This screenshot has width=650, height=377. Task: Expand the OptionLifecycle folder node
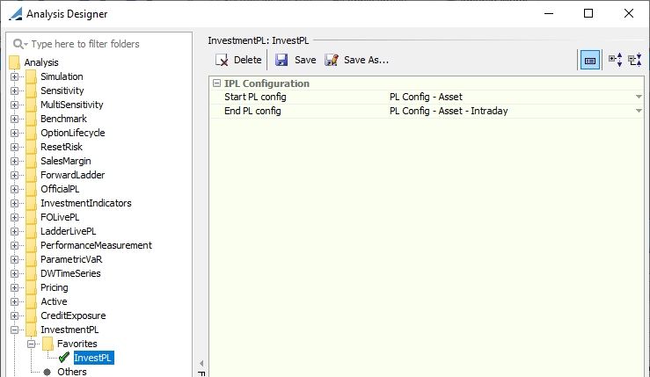14,133
